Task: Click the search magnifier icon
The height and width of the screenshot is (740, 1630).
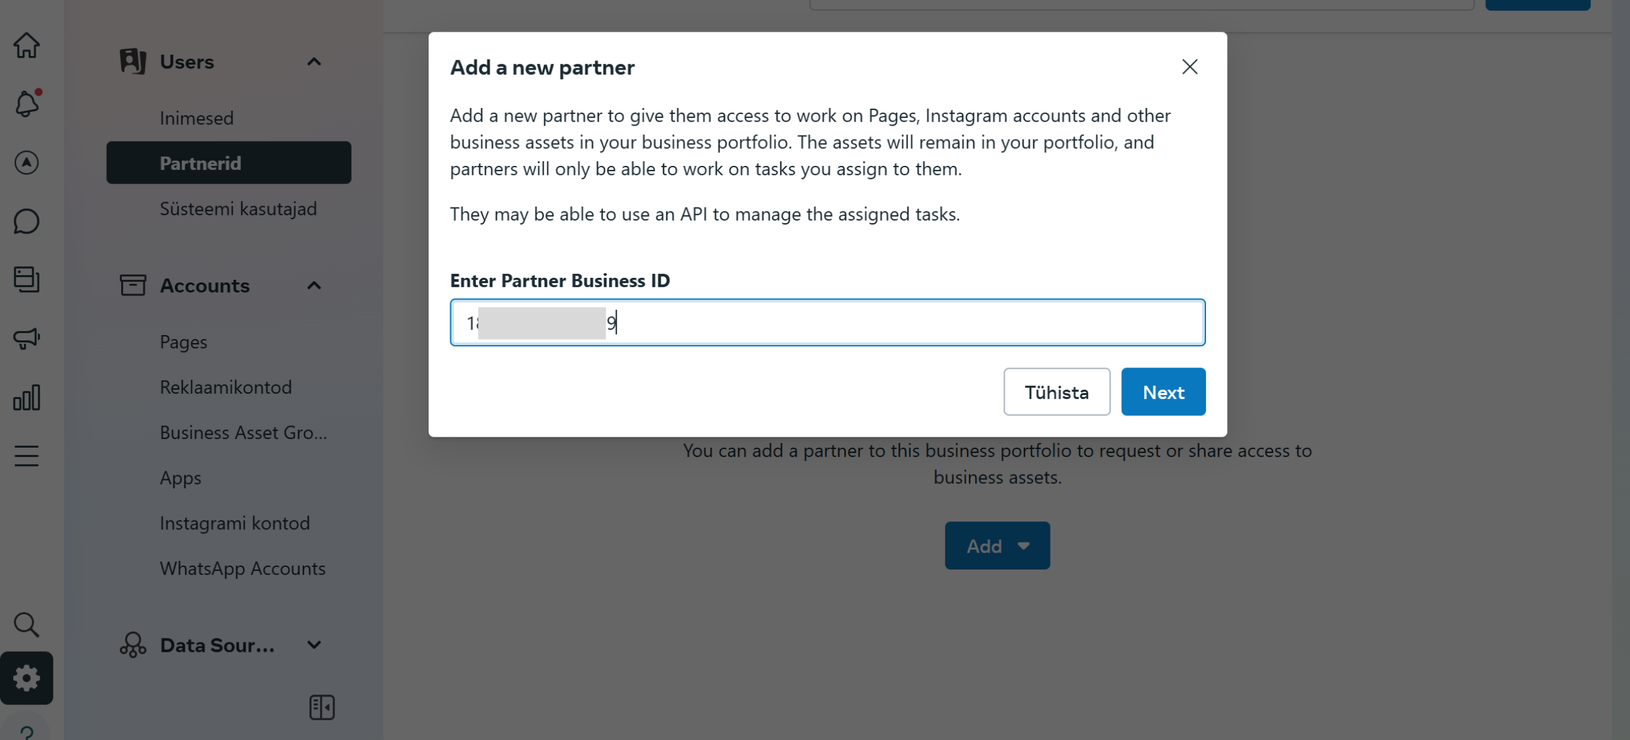Action: click(x=26, y=624)
